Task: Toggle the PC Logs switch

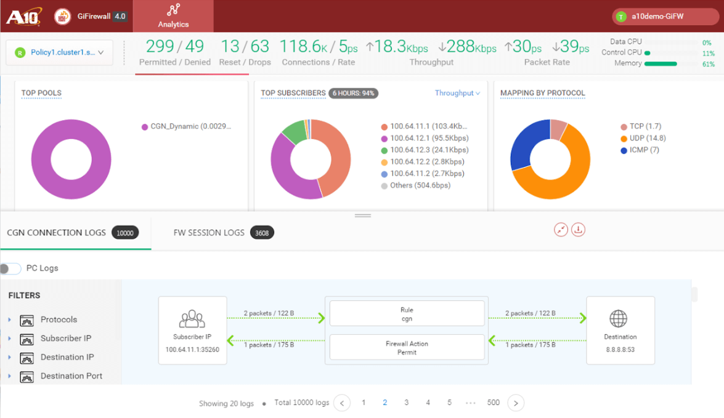Action: 10,268
